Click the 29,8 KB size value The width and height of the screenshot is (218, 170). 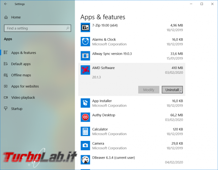177,144
